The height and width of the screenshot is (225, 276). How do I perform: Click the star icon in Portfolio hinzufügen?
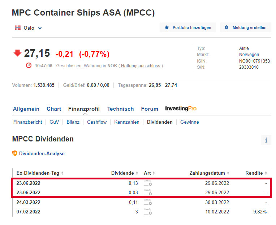pyautogui.click(x=167, y=27)
